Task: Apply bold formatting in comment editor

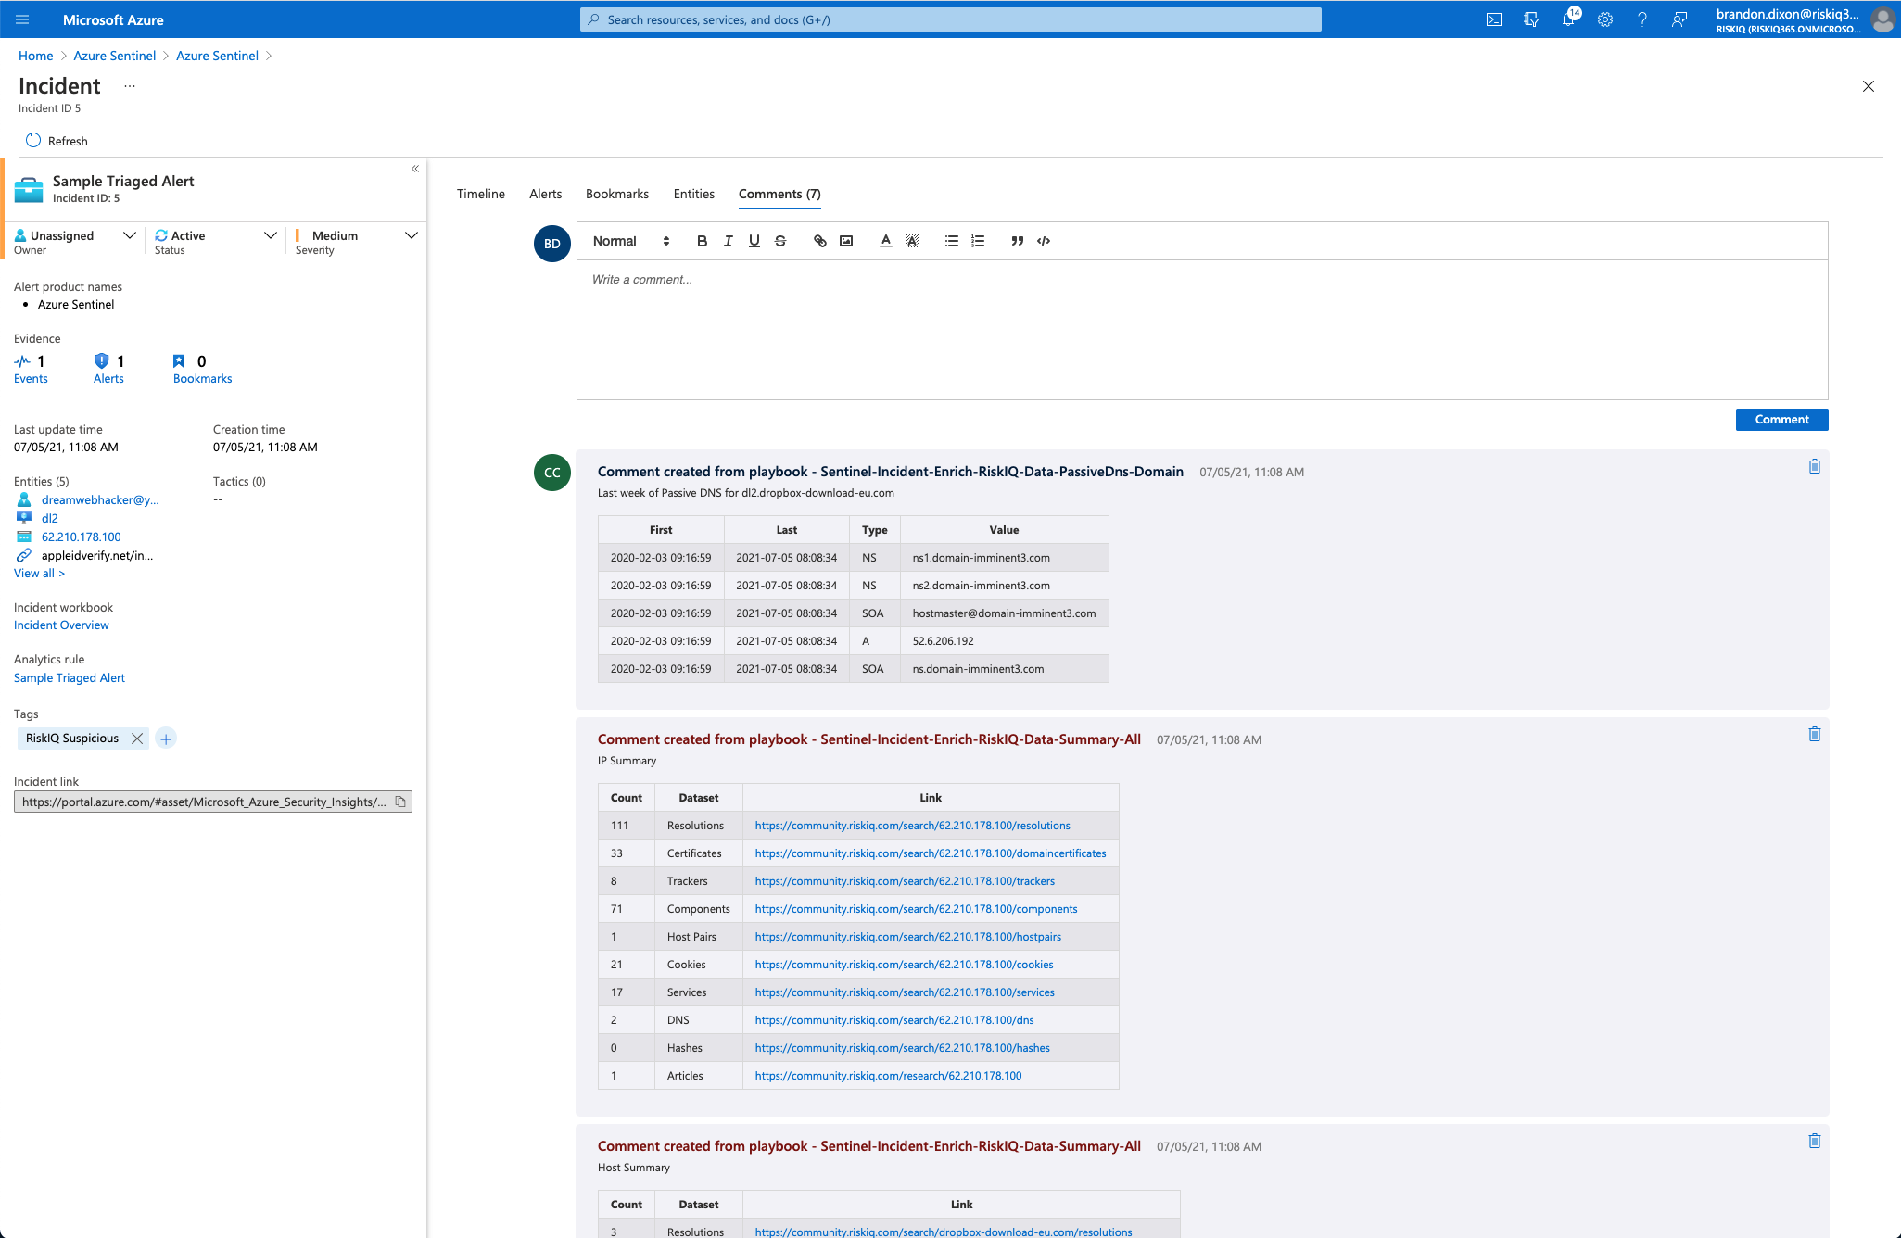Action: coord(702,241)
